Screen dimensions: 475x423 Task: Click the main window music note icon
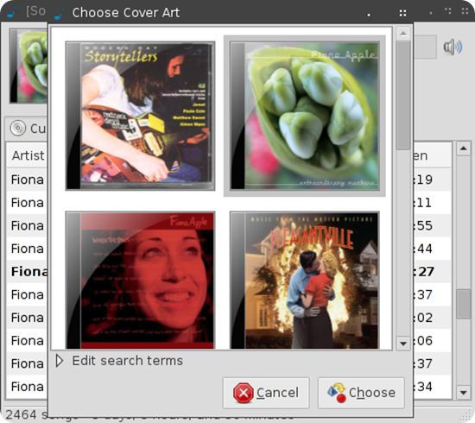click(x=12, y=12)
